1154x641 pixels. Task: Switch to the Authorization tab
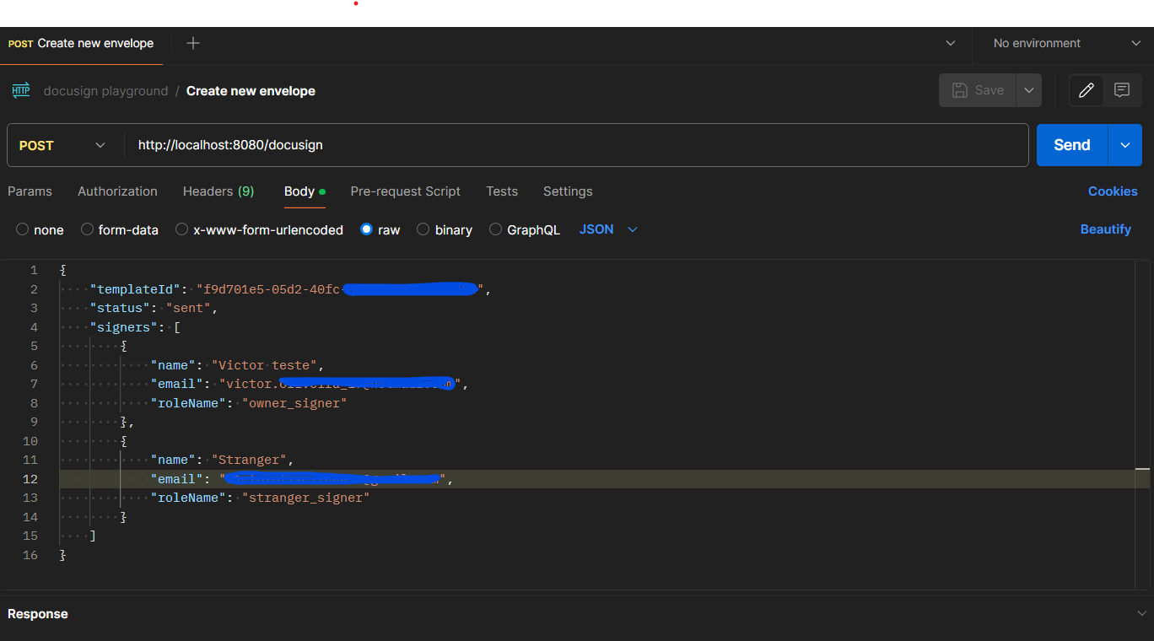tap(117, 191)
